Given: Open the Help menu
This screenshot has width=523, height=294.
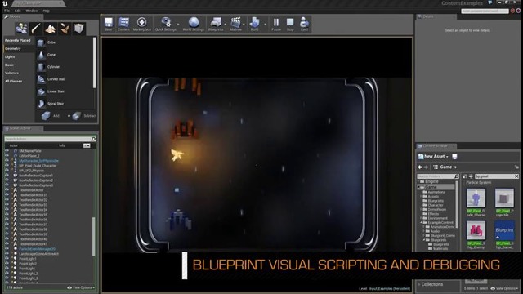Looking at the screenshot, I should tap(46, 11).
